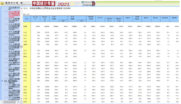Viewport: 181px width, 104px height.
Task: Click the horizontal scrollbar right arrow
Action: tap(18, 102)
